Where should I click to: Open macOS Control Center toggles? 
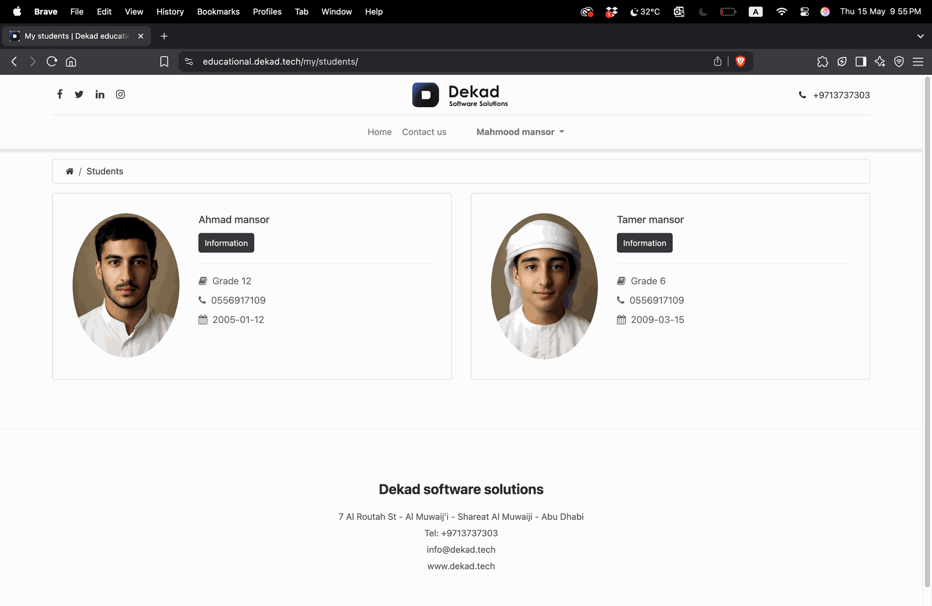[804, 12]
